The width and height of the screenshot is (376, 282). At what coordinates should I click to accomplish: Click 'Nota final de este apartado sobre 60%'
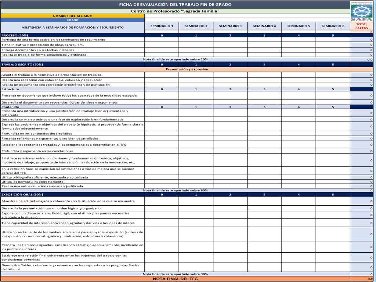pos(175,190)
